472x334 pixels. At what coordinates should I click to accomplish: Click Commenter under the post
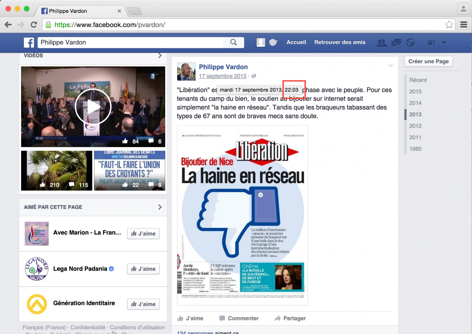239,318
